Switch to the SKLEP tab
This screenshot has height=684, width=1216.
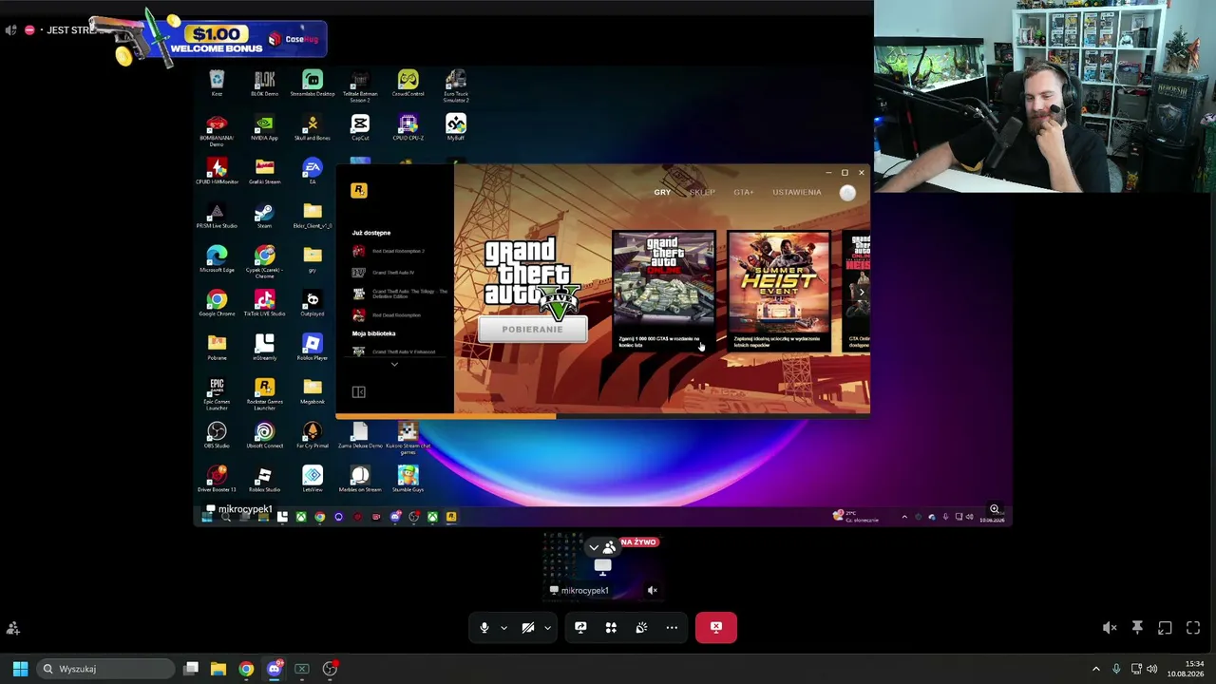(x=702, y=192)
